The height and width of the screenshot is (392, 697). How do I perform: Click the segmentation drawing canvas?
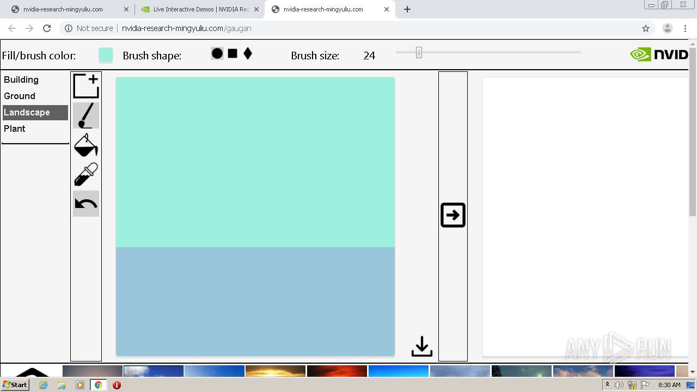tap(255, 217)
